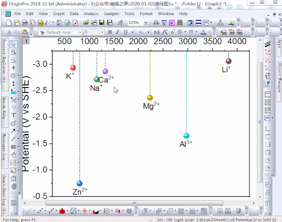Show the Messages Log panel

4,150
